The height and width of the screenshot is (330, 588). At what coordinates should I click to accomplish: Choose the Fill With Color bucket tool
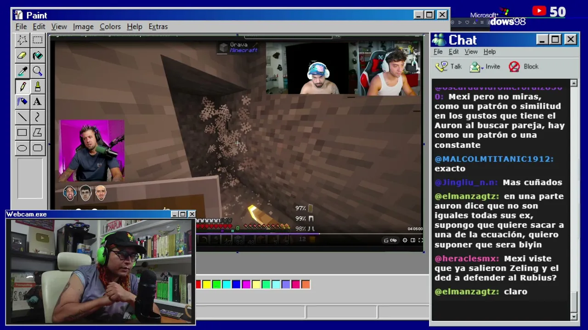pos(38,55)
